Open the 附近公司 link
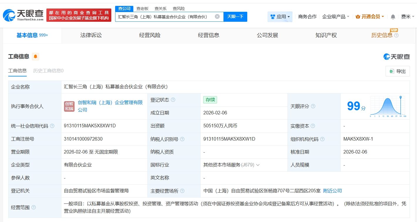 pyautogui.click(x=332, y=191)
